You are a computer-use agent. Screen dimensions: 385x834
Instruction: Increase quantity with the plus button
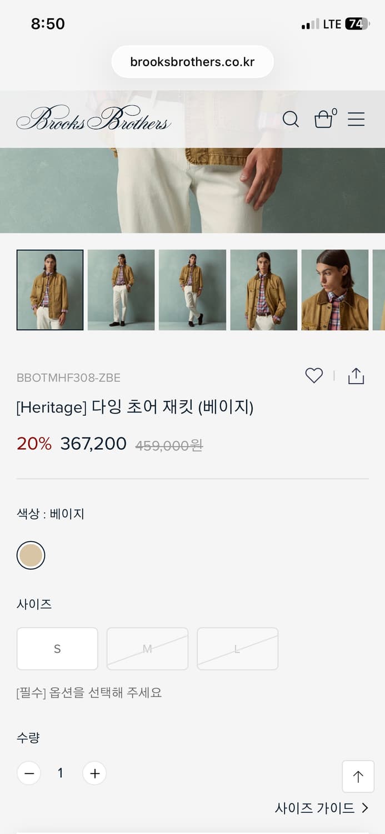tap(94, 773)
